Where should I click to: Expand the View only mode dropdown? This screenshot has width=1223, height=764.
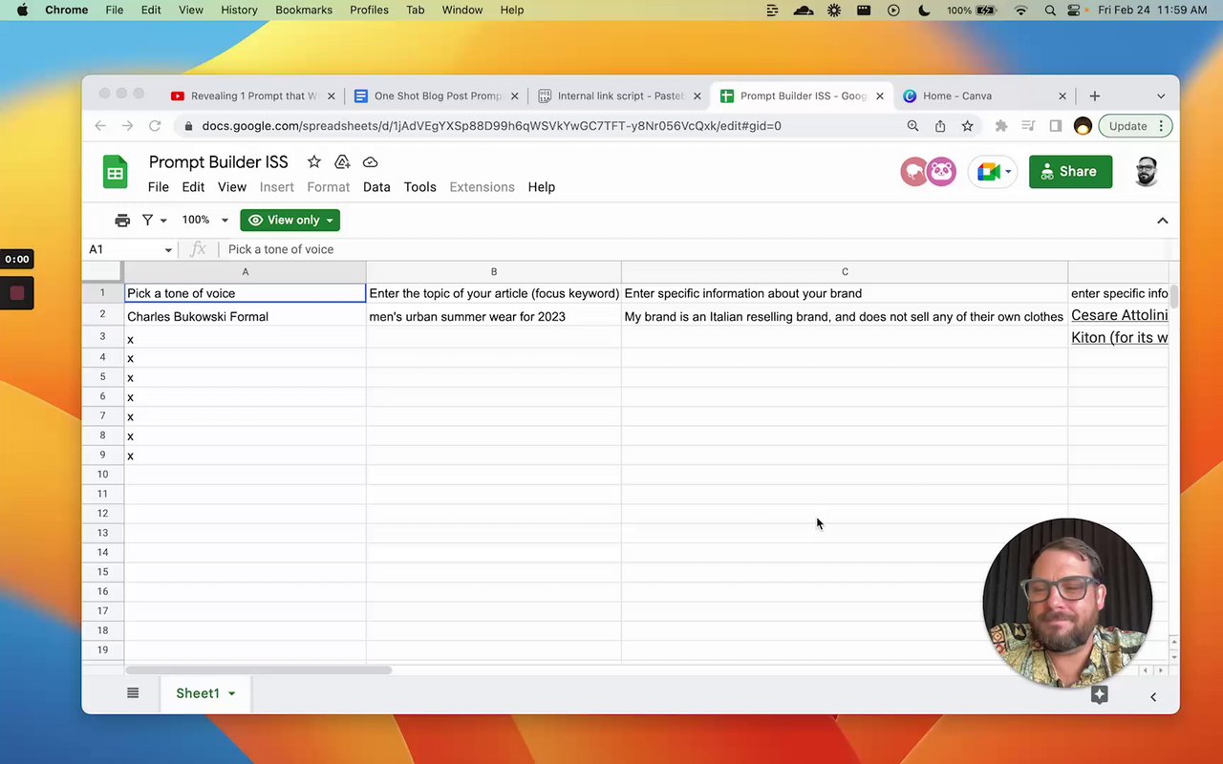pos(330,221)
